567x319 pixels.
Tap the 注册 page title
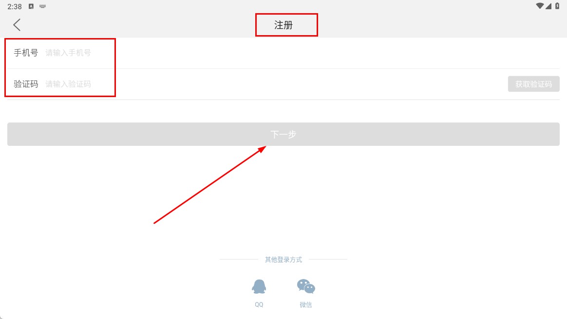pyautogui.click(x=283, y=25)
